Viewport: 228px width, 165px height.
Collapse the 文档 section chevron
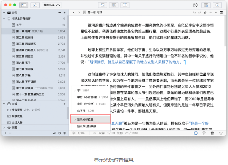pos(4,12)
